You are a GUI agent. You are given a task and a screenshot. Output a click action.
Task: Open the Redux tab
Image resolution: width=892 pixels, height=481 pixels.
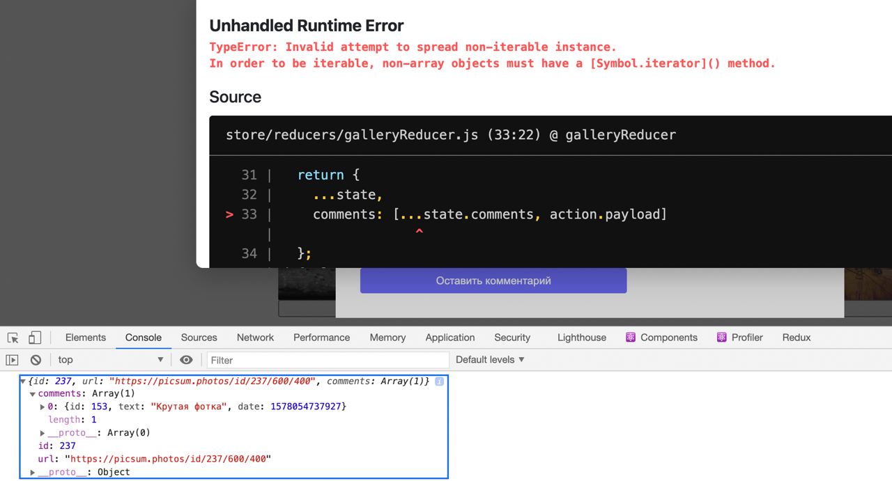797,338
